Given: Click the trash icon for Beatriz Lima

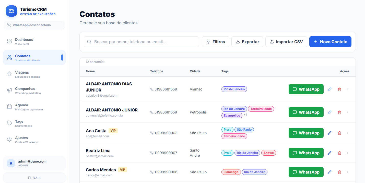Looking at the screenshot, I should [x=339, y=153].
